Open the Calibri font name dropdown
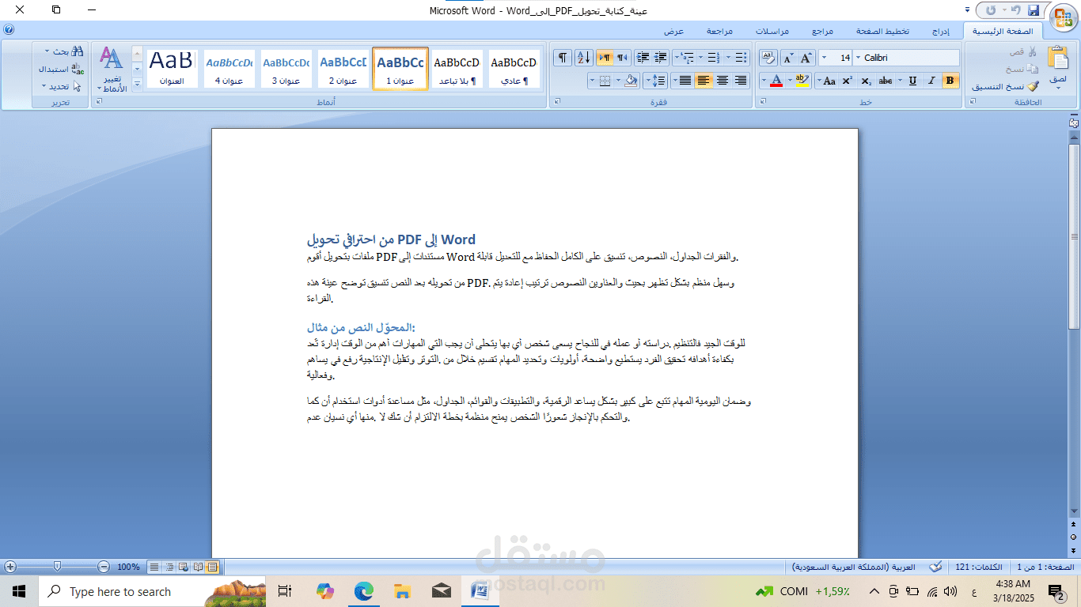Screen dimensions: 1081x607 (x=858, y=58)
